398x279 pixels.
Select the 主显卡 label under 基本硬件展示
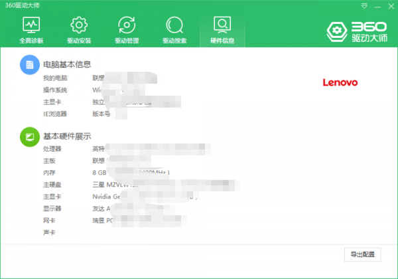(x=52, y=197)
